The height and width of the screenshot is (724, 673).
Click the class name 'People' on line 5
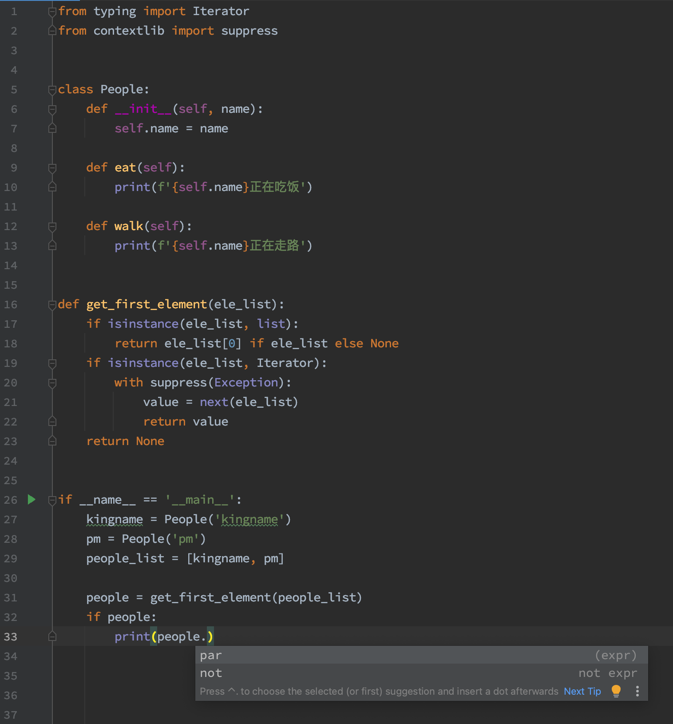click(x=122, y=89)
